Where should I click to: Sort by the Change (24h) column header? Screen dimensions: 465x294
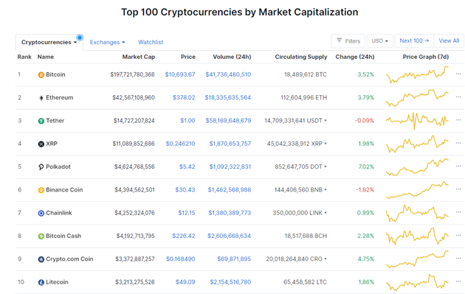pos(355,57)
